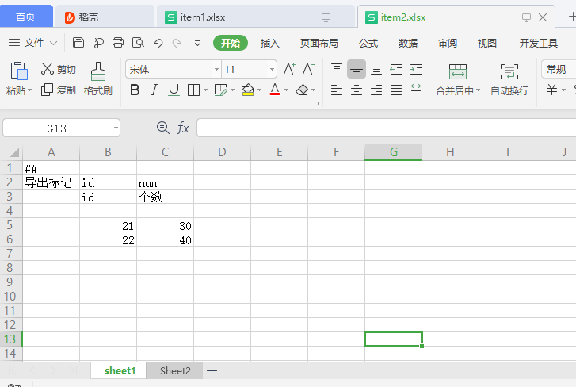The height and width of the screenshot is (387, 576).
Task: Select the Format Painter brush
Action: pos(98,79)
